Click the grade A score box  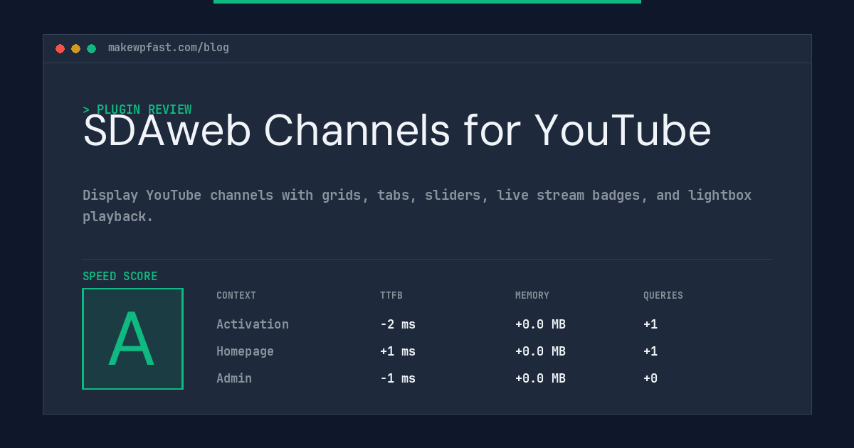coord(132,338)
